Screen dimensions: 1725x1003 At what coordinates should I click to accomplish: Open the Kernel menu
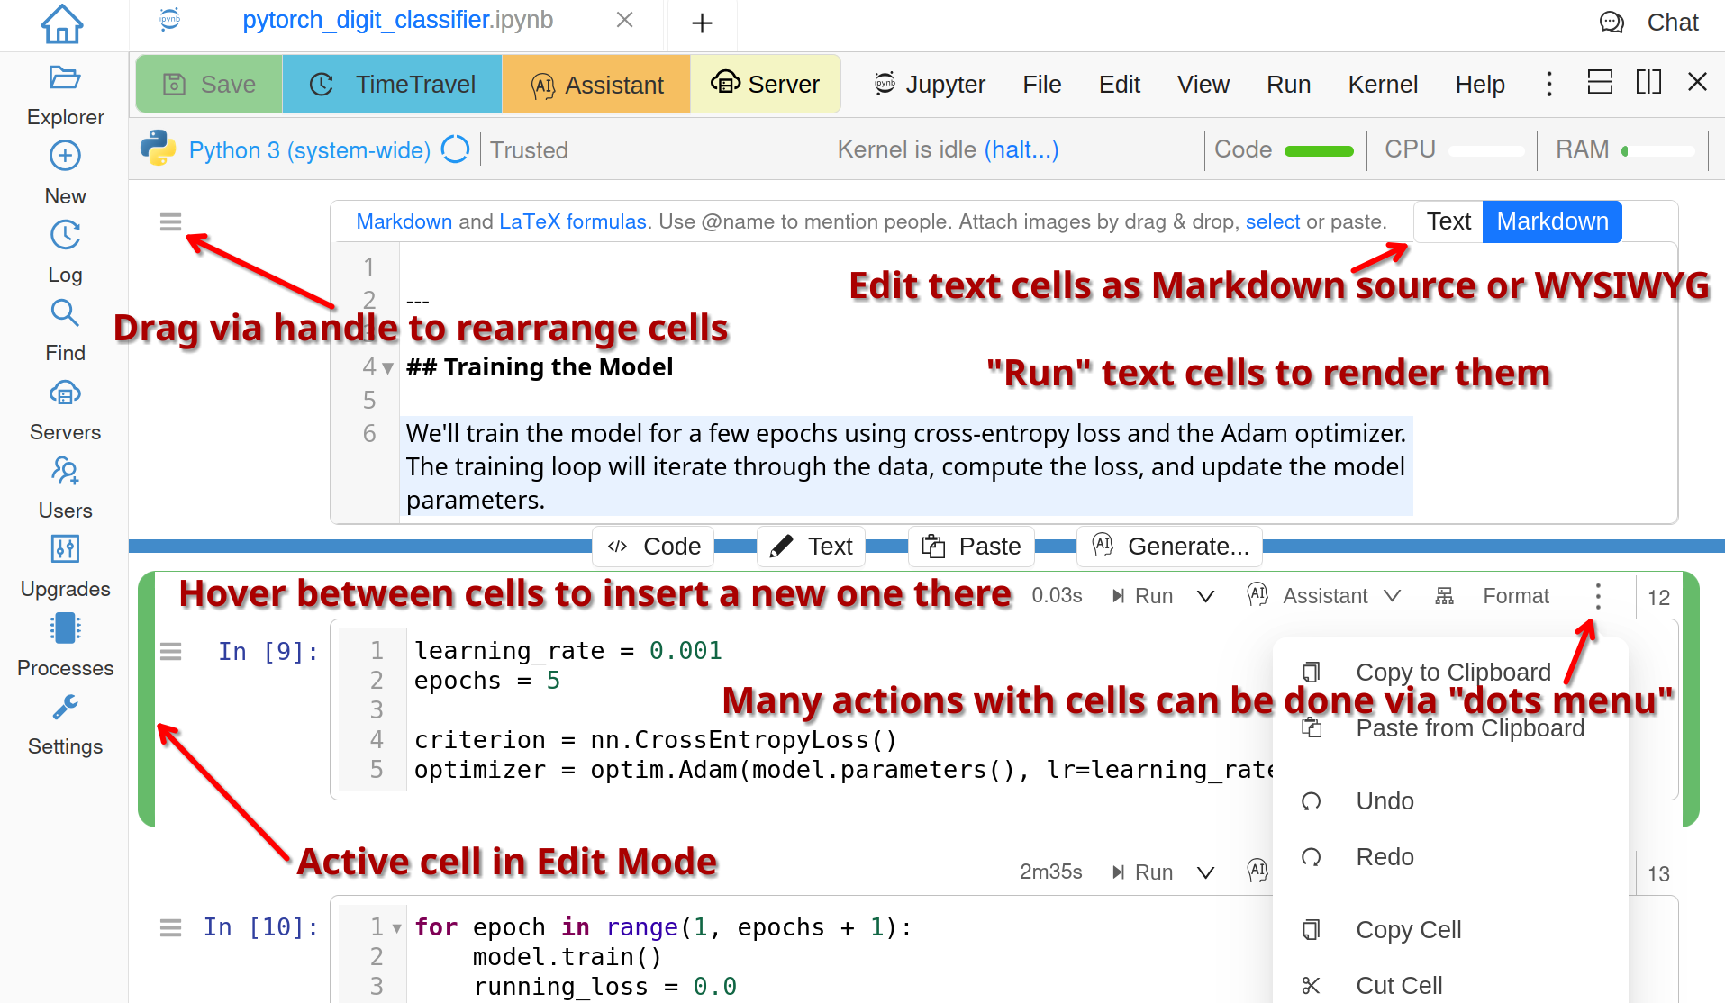pos(1382,85)
